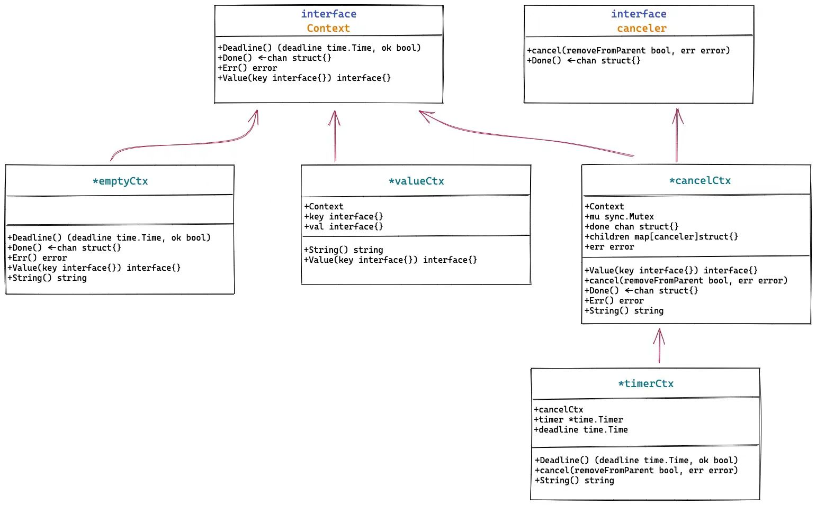Select "+val interface{}" field in *valueCtx
816x505 pixels.
[x=344, y=226]
